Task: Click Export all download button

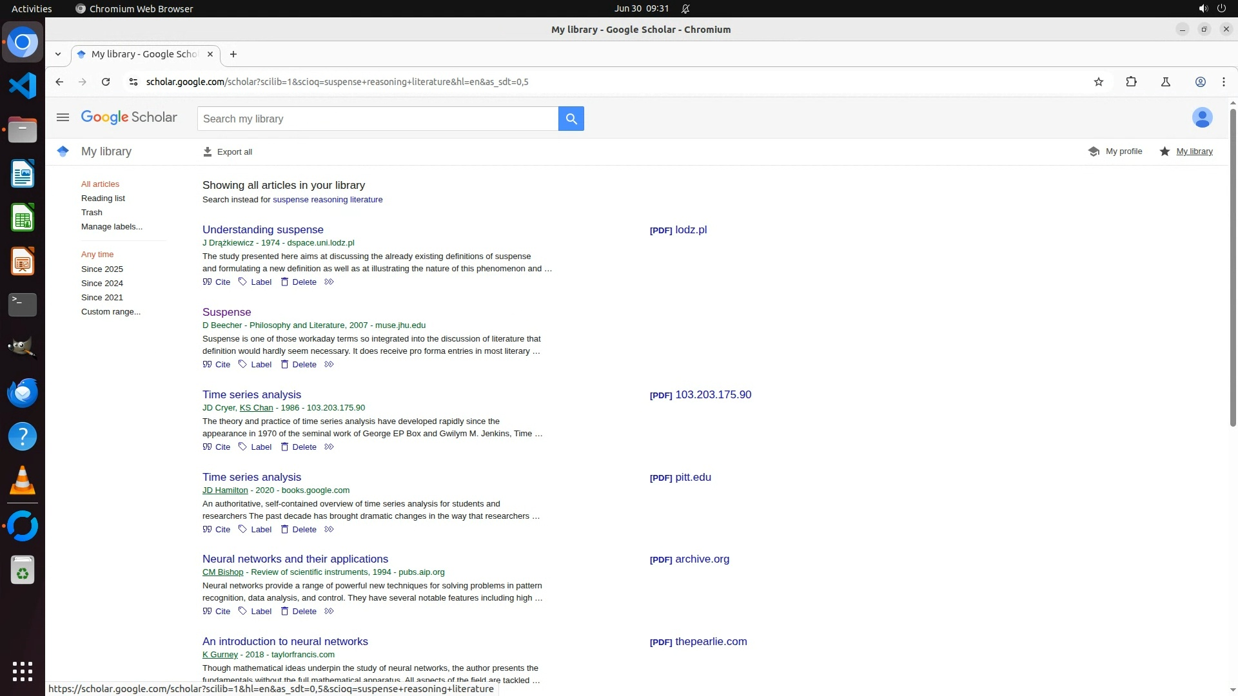Action: point(228,152)
